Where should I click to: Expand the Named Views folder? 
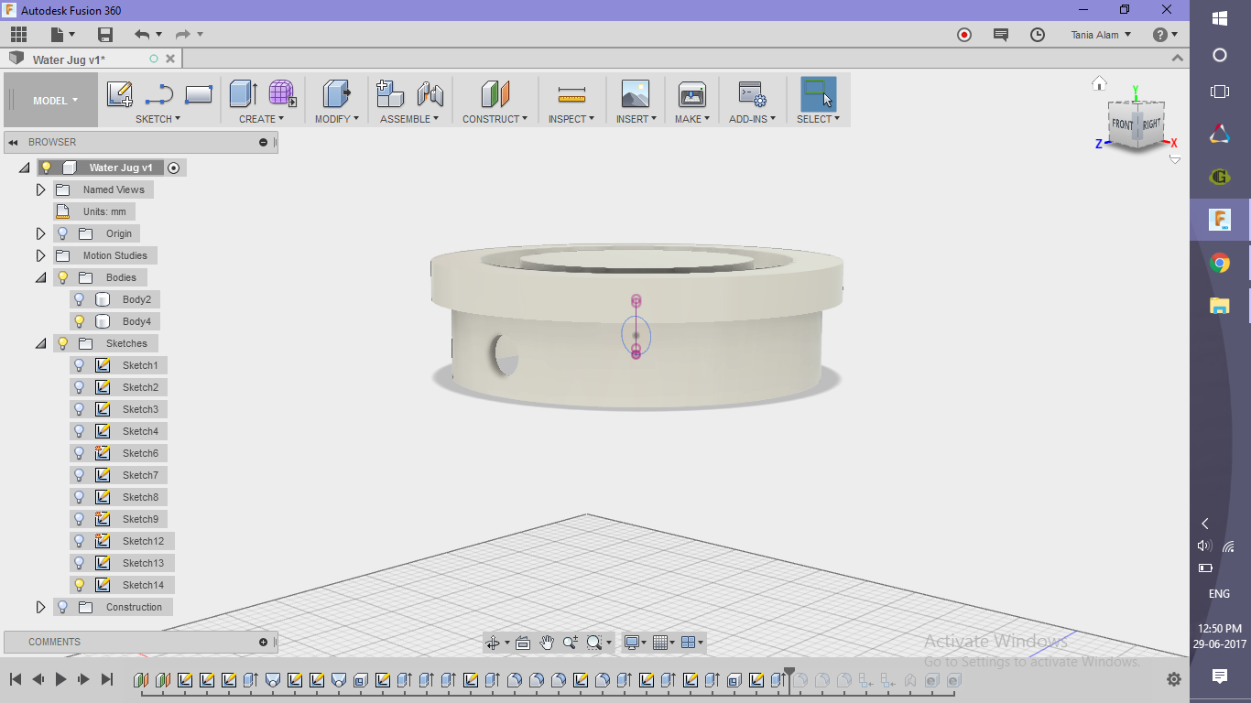40,189
